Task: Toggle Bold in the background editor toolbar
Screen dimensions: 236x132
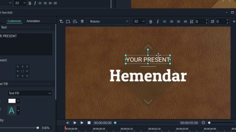Action: [x=30, y=3]
